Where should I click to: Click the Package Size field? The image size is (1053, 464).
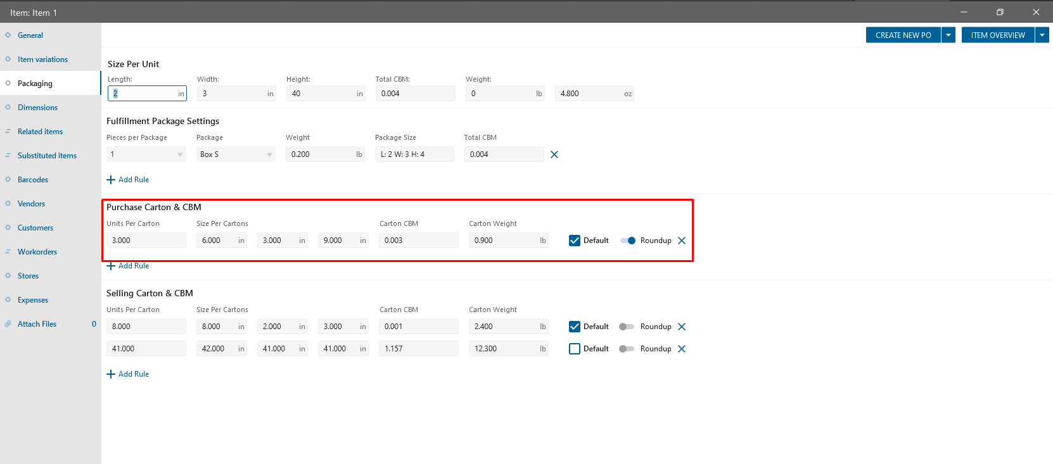(414, 154)
